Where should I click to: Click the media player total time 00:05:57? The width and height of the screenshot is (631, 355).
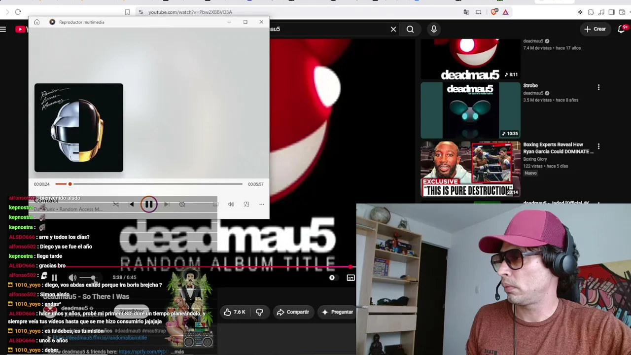tap(255, 184)
